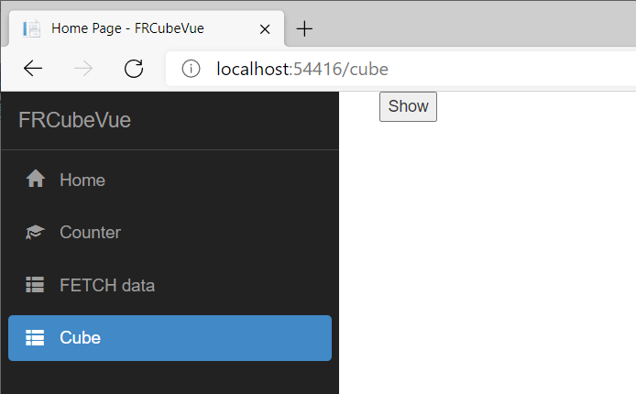Click the forward navigation arrow
The height and width of the screenshot is (394, 636).
[x=83, y=69]
